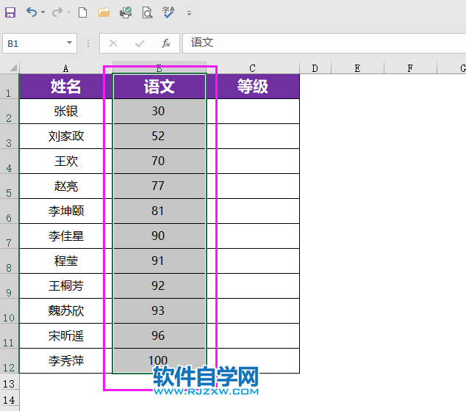Click the cell with name 赵亮
The height and width of the screenshot is (411, 466).
[x=66, y=186]
